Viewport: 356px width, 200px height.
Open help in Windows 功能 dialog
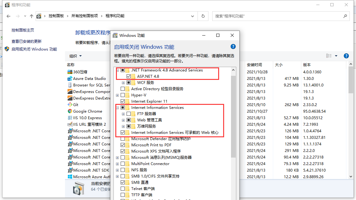point(233,46)
